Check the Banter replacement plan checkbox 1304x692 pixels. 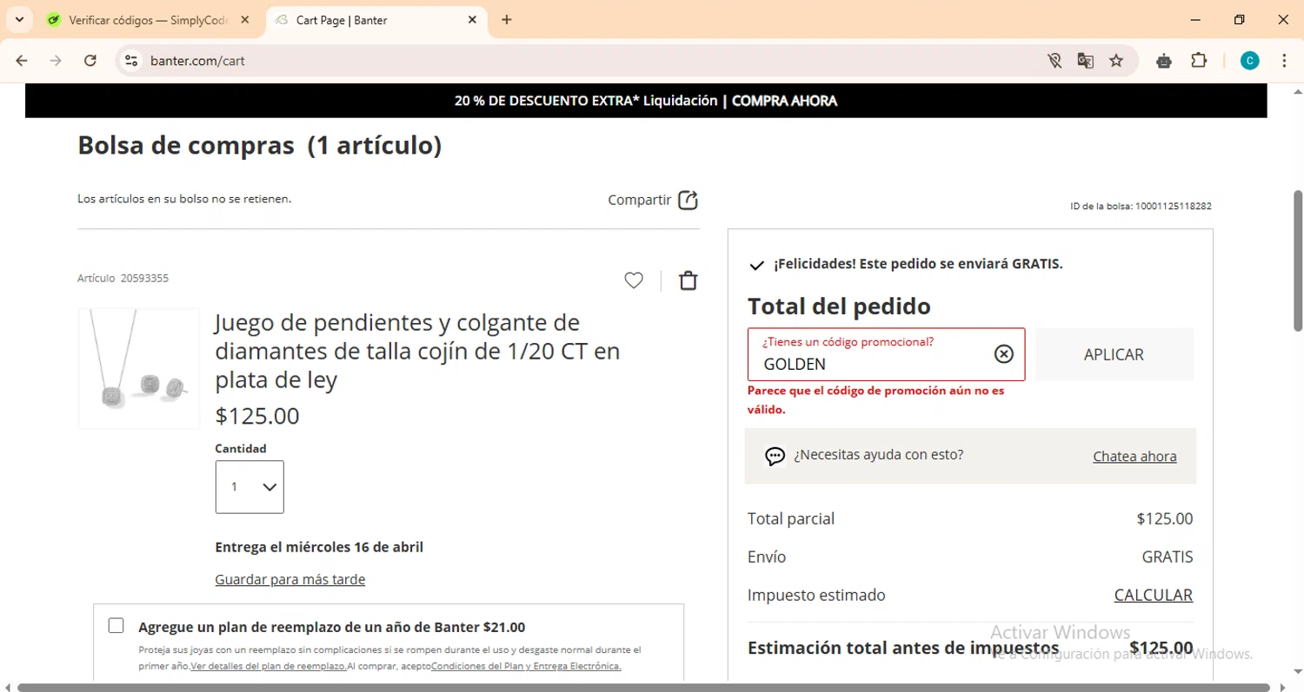(x=116, y=625)
